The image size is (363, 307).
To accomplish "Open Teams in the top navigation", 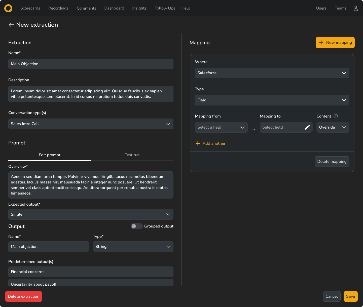I will point(341,8).
